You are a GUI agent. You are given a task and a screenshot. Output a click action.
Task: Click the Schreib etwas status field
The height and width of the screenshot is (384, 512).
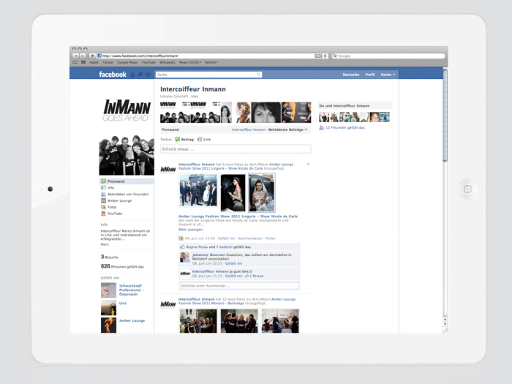(236, 149)
